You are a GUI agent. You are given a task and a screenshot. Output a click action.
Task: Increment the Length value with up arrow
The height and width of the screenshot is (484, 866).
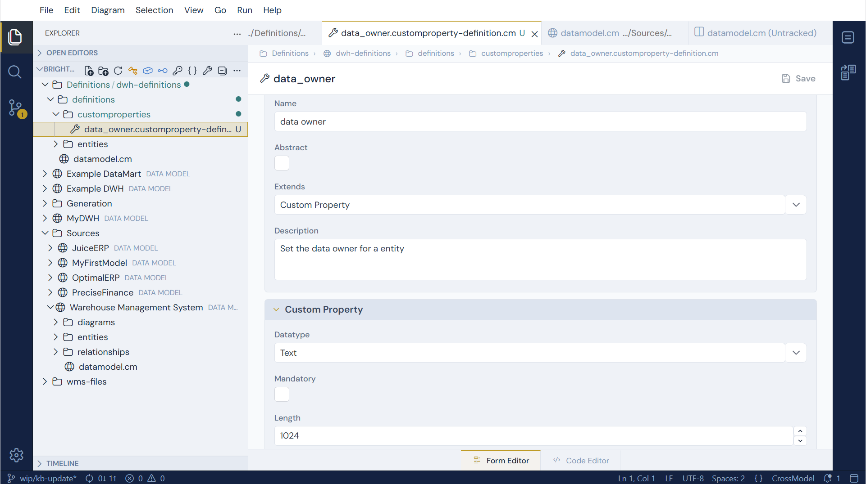pos(800,431)
